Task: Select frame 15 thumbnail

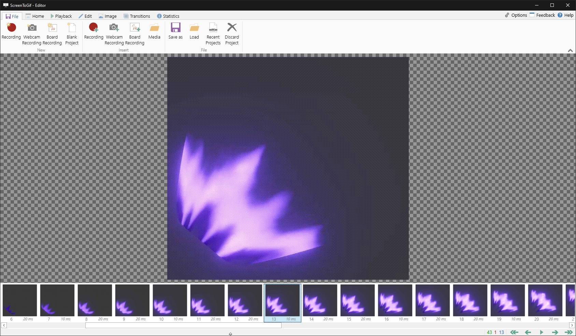Action: tap(358, 301)
